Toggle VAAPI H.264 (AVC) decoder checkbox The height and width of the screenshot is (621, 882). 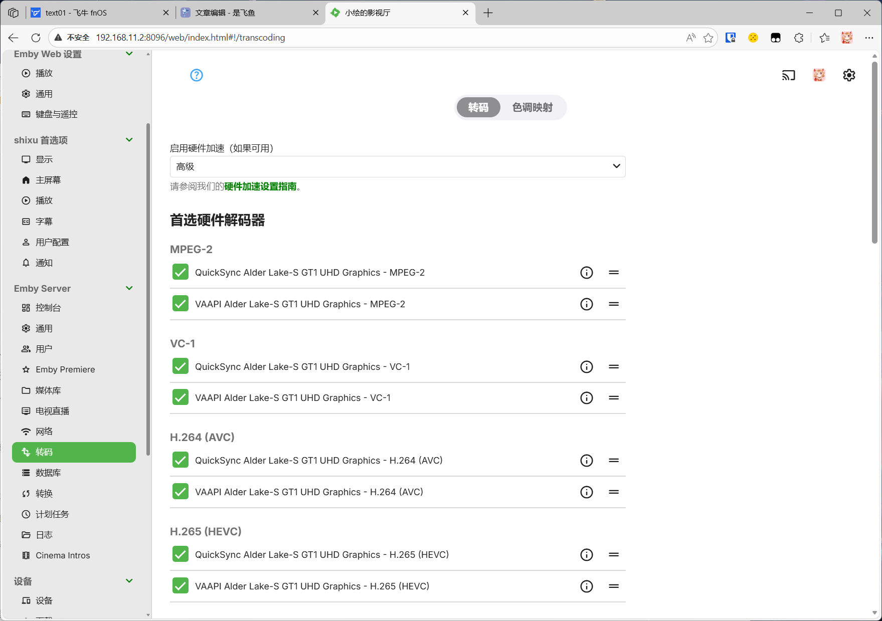[181, 492]
